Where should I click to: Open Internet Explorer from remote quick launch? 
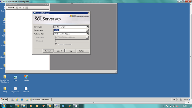17,100
